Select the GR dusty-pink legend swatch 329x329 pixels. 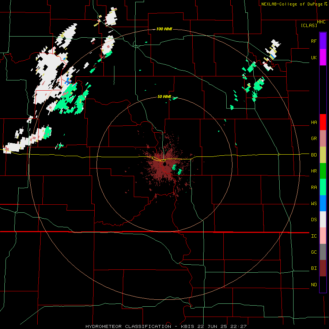[x=323, y=139]
